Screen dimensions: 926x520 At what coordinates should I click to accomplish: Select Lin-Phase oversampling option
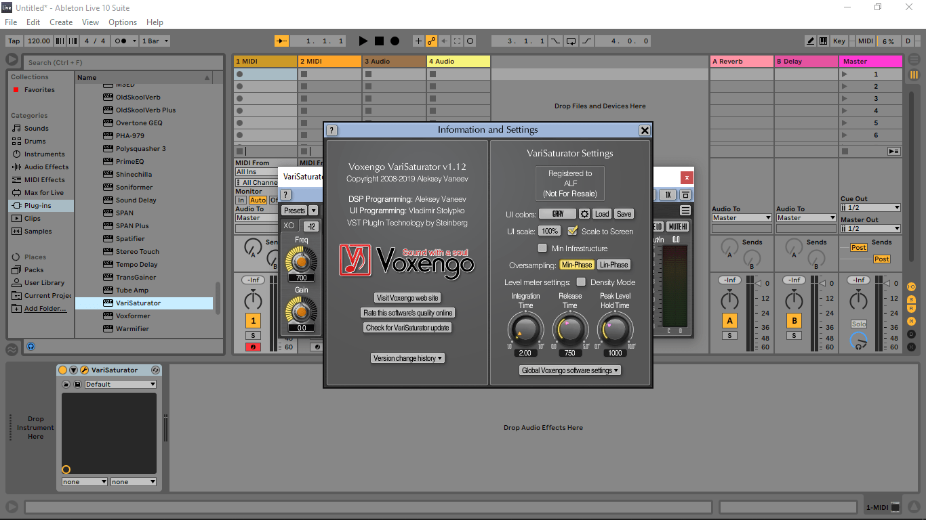(x=613, y=265)
